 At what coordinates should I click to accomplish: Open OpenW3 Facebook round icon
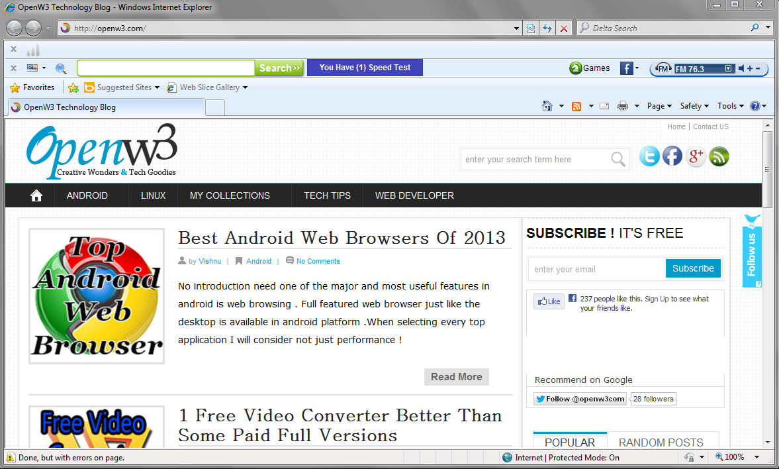pyautogui.click(x=672, y=156)
